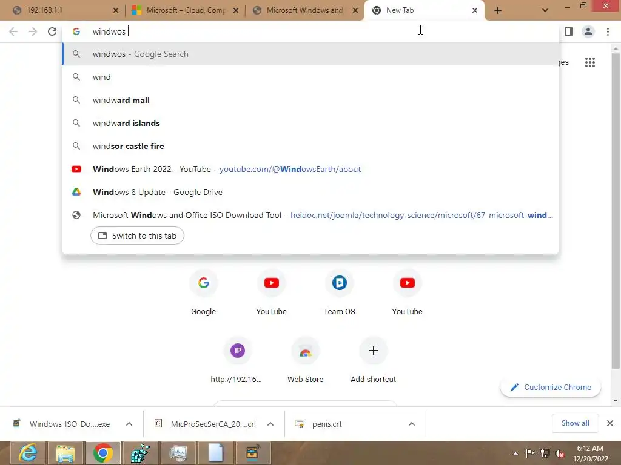This screenshot has height=465, width=621.
Task: Click Chrome icon in the taskbar
Action: pyautogui.click(x=102, y=453)
